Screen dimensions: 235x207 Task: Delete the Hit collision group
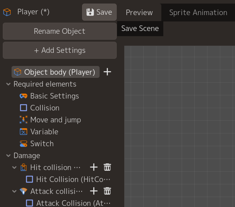[107, 167]
